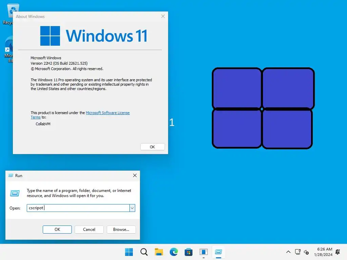Click inside the Run Open text field
The height and width of the screenshot is (260, 347).
(x=78, y=208)
